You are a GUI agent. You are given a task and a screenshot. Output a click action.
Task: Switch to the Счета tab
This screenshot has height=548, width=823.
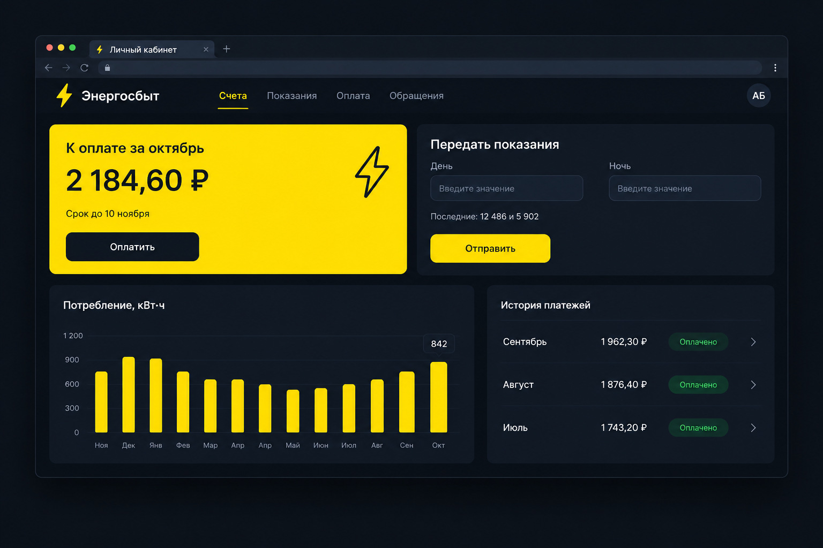233,96
